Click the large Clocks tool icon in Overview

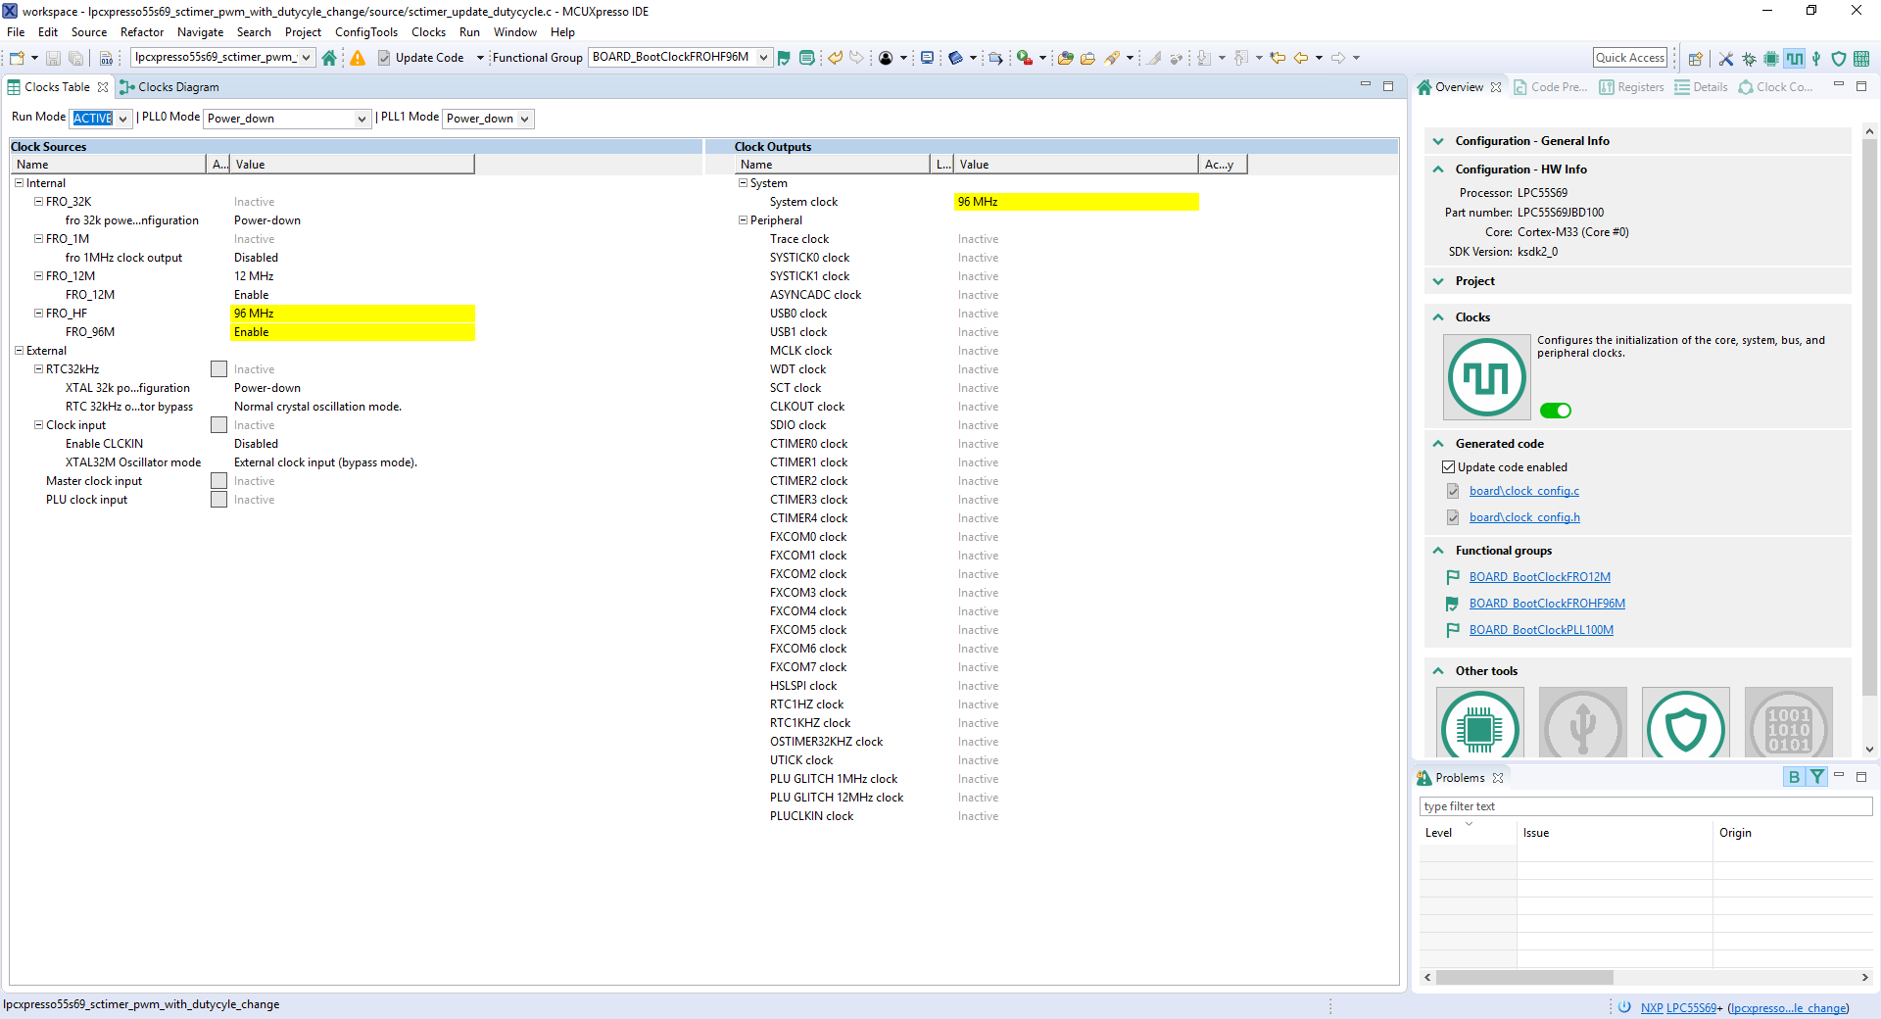[1486, 377]
